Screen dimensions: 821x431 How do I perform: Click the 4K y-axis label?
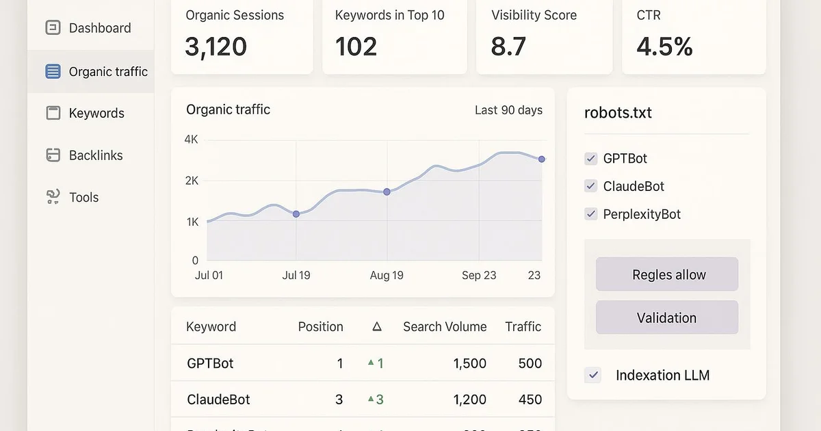tap(191, 140)
